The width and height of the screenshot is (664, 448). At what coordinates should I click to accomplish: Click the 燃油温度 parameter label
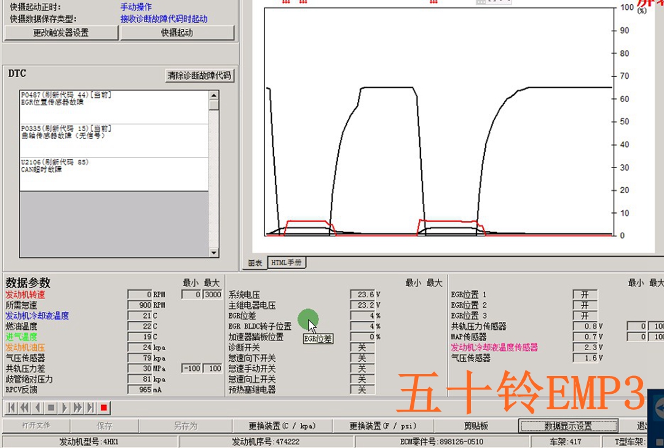21,326
